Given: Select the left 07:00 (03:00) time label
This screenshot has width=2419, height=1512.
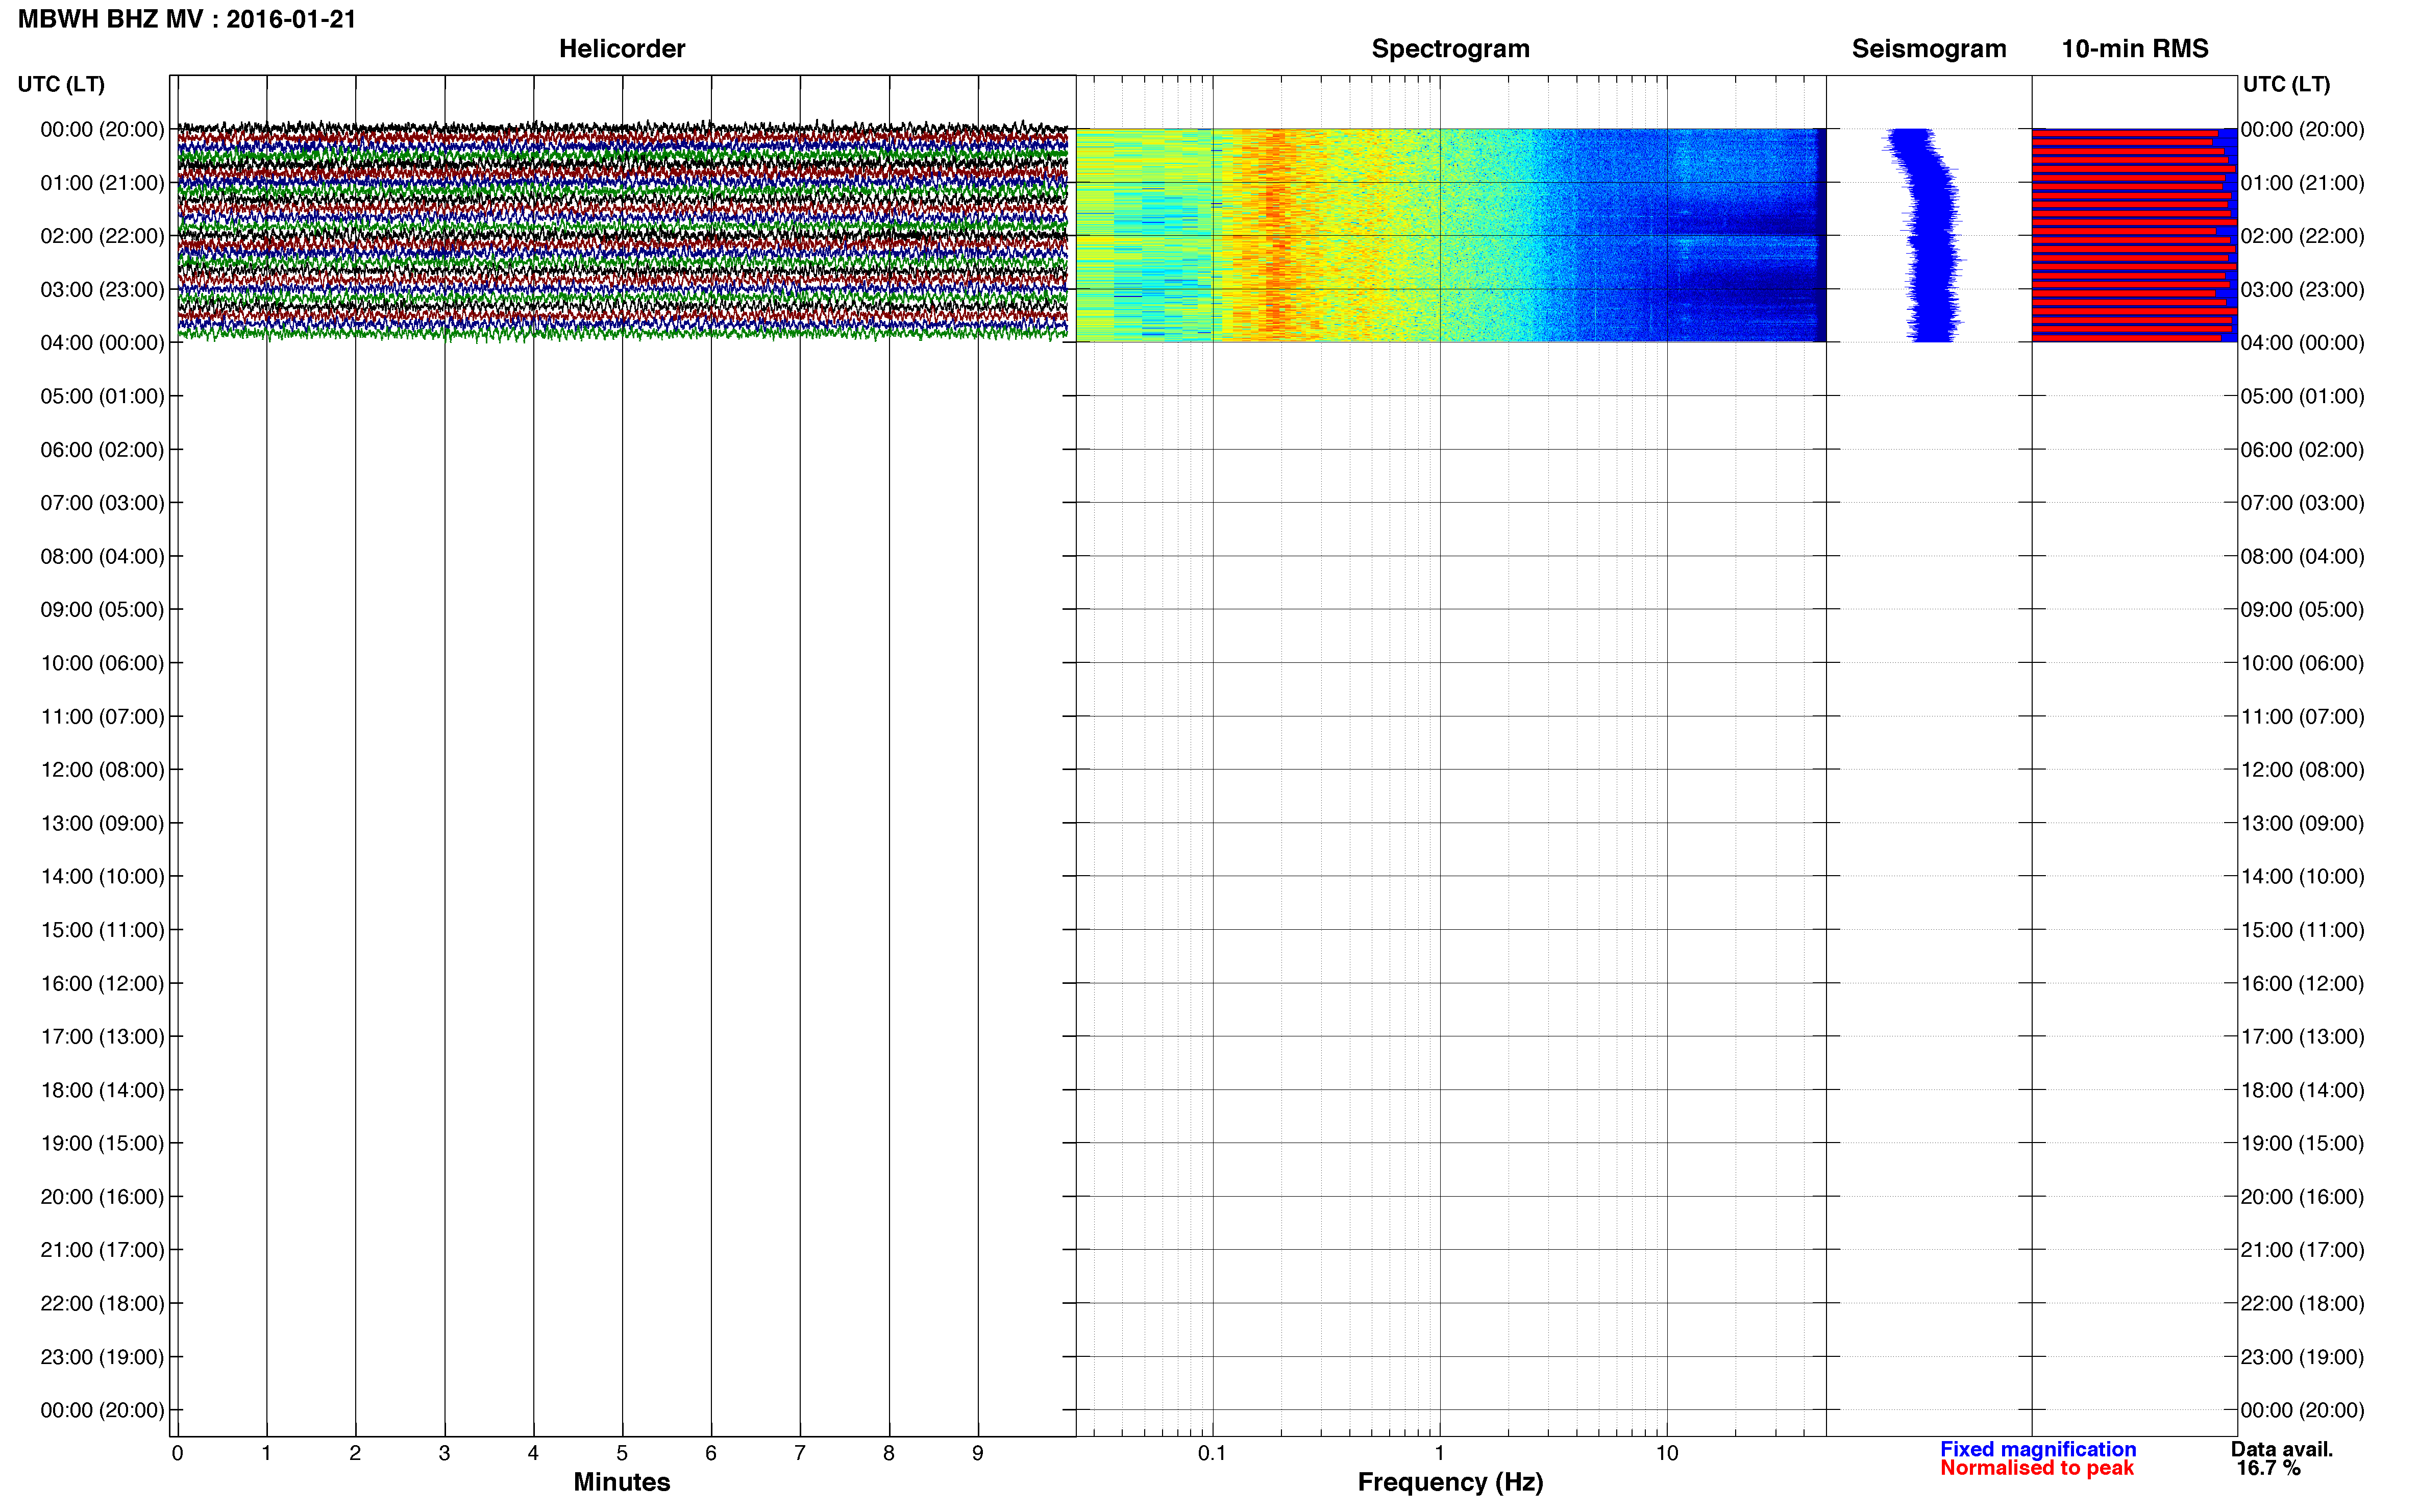Looking at the screenshot, I should click(102, 503).
